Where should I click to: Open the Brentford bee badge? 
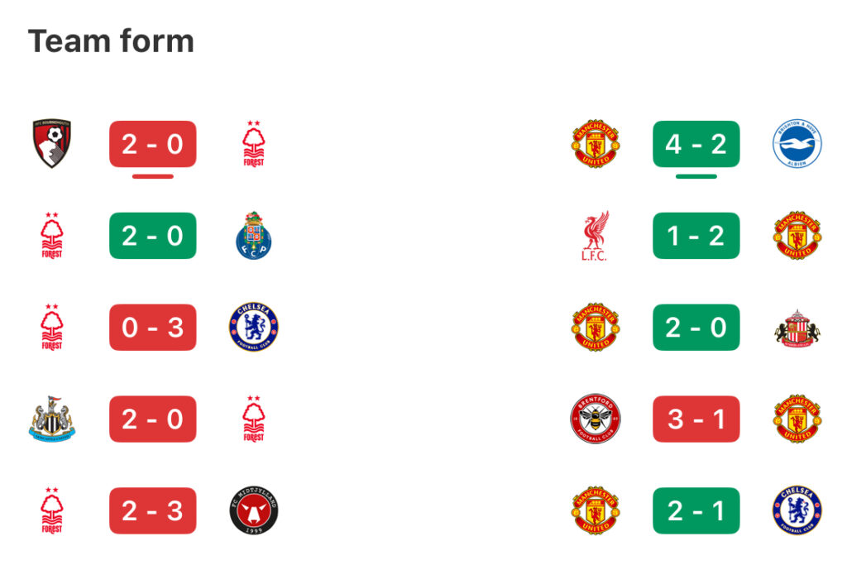pos(595,419)
